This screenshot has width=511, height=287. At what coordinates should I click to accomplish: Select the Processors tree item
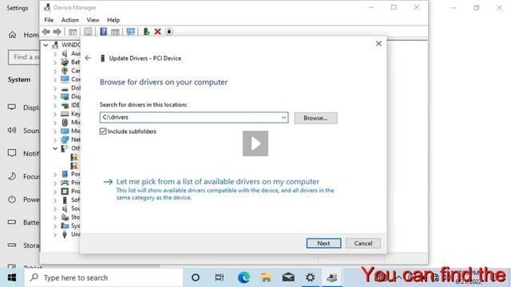click(x=70, y=191)
